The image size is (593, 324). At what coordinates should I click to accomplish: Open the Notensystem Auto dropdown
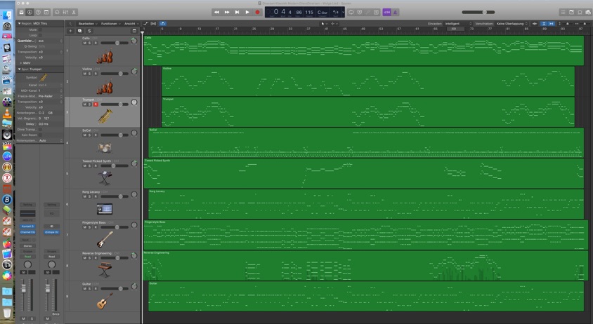pos(50,140)
